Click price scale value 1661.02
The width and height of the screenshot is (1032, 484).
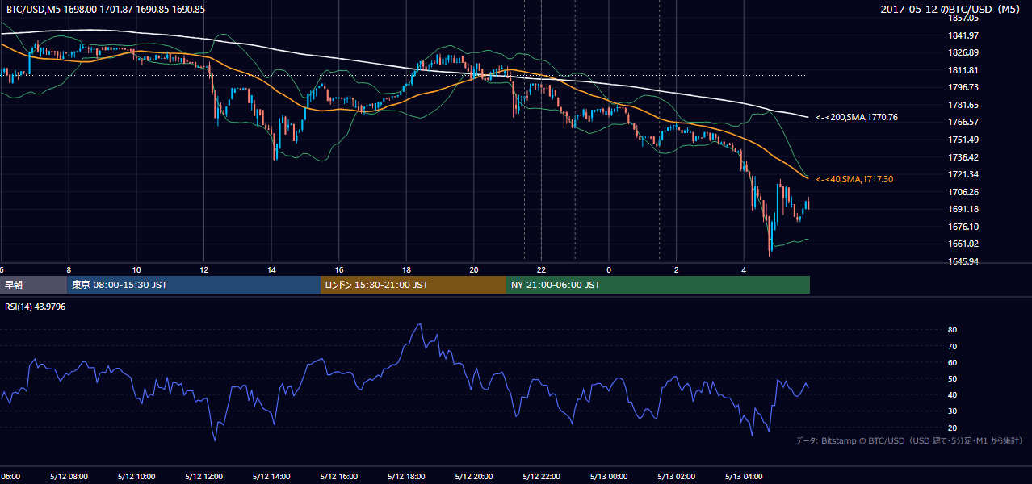click(x=963, y=244)
